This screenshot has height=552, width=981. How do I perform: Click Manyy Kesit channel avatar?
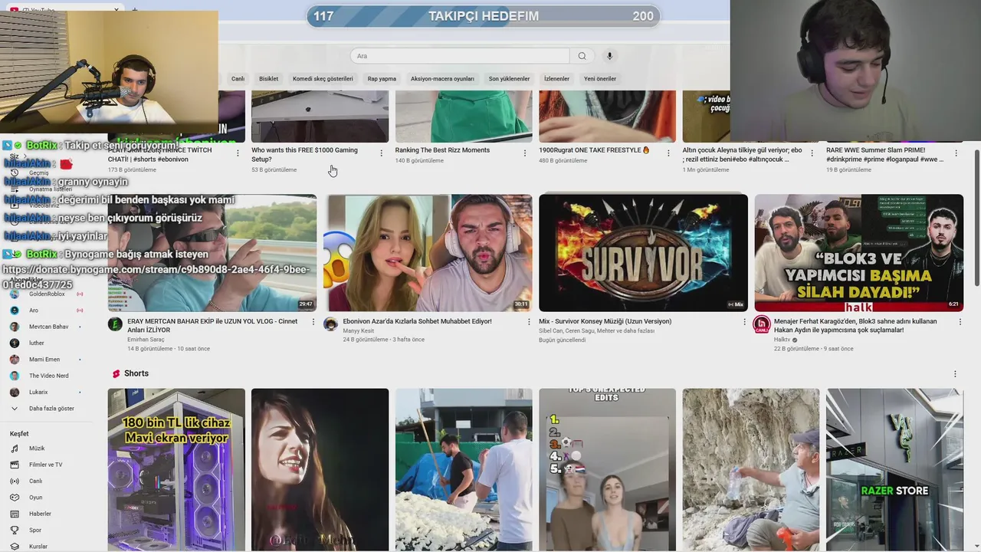click(330, 324)
